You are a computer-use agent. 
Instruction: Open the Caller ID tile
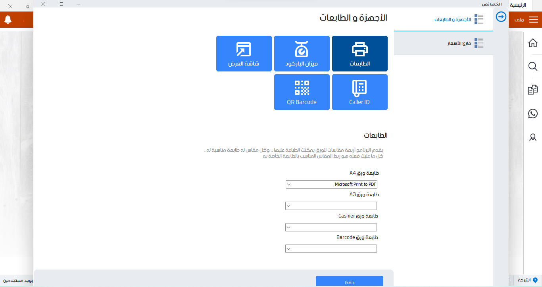click(x=359, y=92)
